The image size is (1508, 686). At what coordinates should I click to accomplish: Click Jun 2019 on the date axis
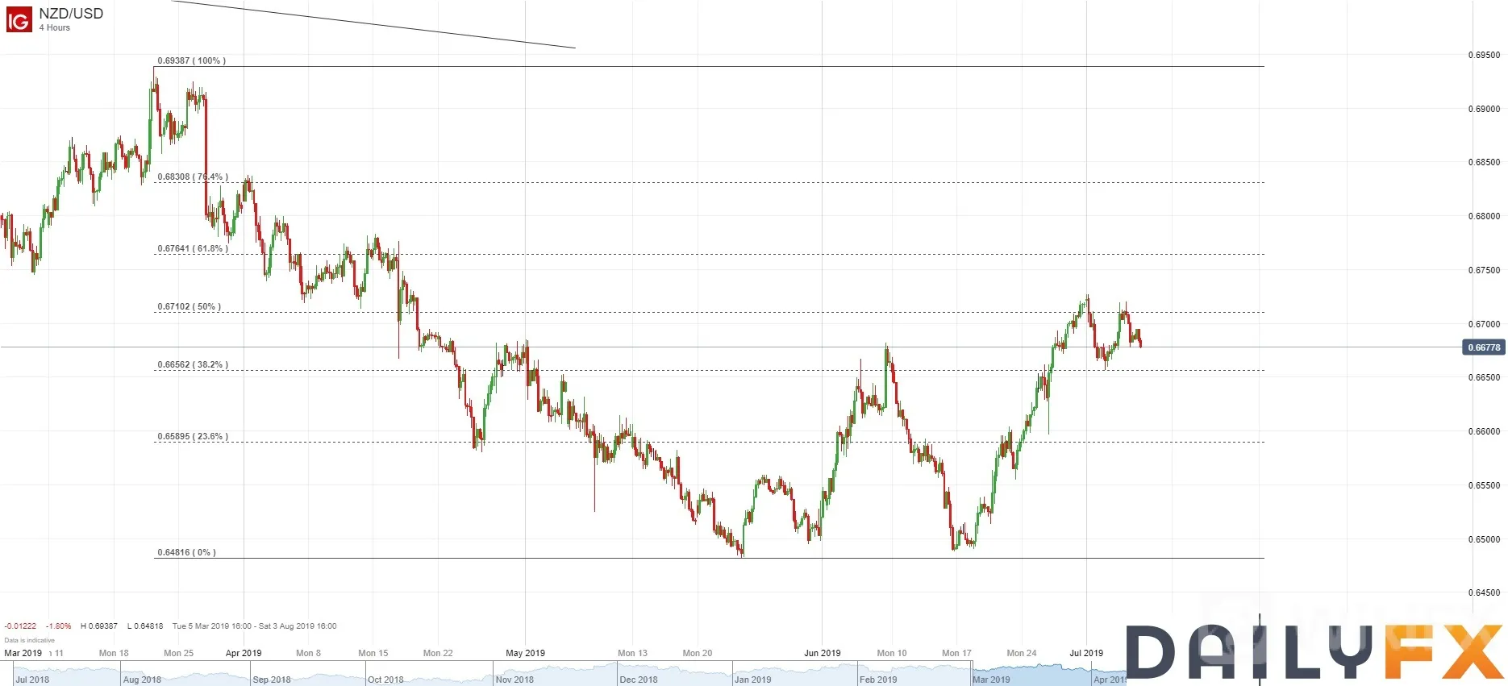pos(823,653)
